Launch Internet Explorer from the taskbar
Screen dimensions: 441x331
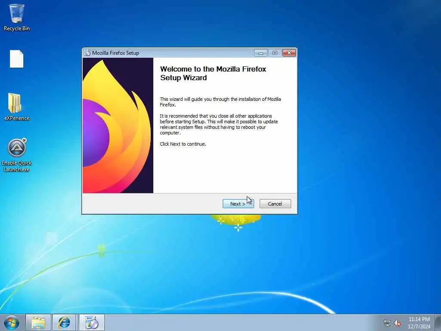tap(64, 322)
